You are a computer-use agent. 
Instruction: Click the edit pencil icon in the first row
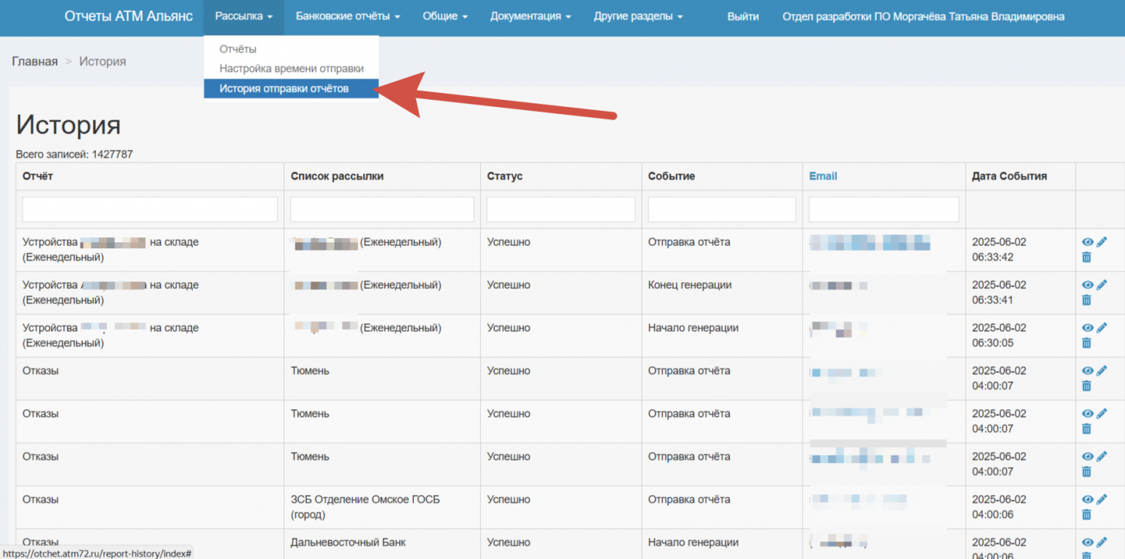tap(1102, 242)
